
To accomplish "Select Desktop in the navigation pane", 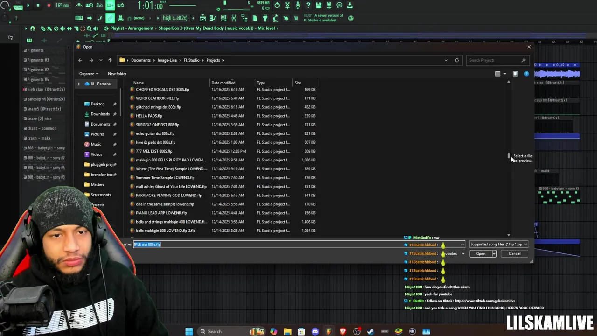I will pyautogui.click(x=97, y=104).
